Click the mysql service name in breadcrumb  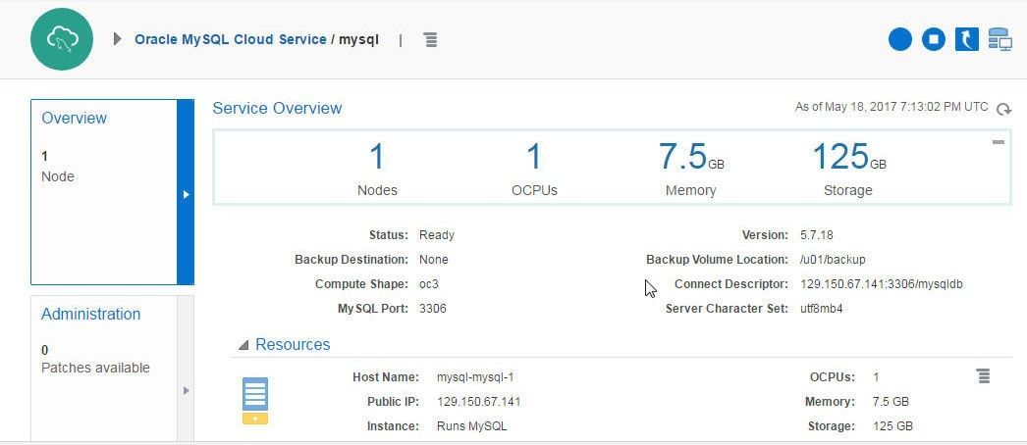pos(359,40)
